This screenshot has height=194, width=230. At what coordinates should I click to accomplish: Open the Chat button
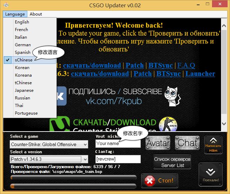[x=187, y=143]
